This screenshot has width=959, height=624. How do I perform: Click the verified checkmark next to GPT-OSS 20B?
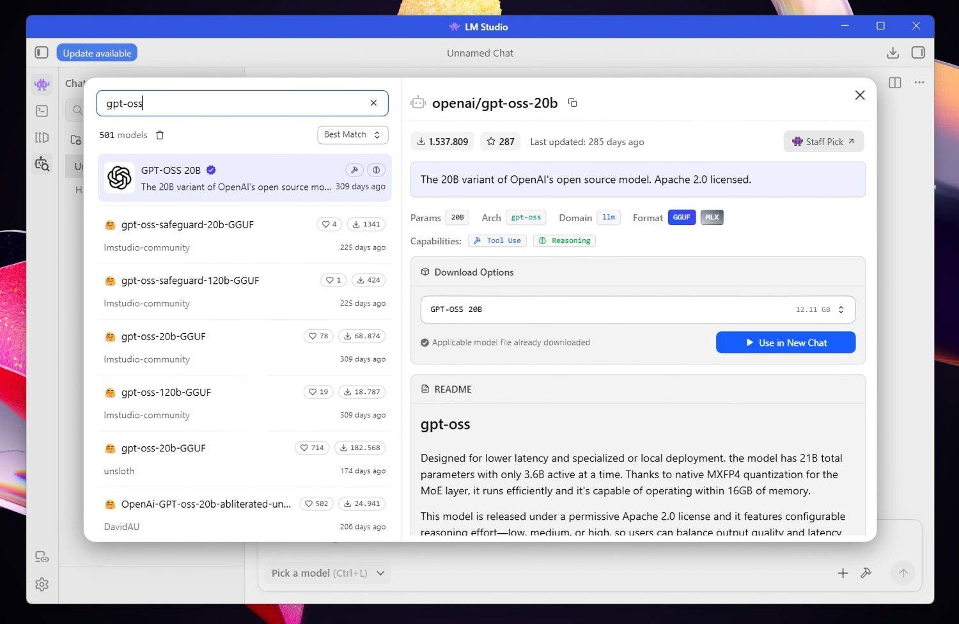pyautogui.click(x=211, y=170)
